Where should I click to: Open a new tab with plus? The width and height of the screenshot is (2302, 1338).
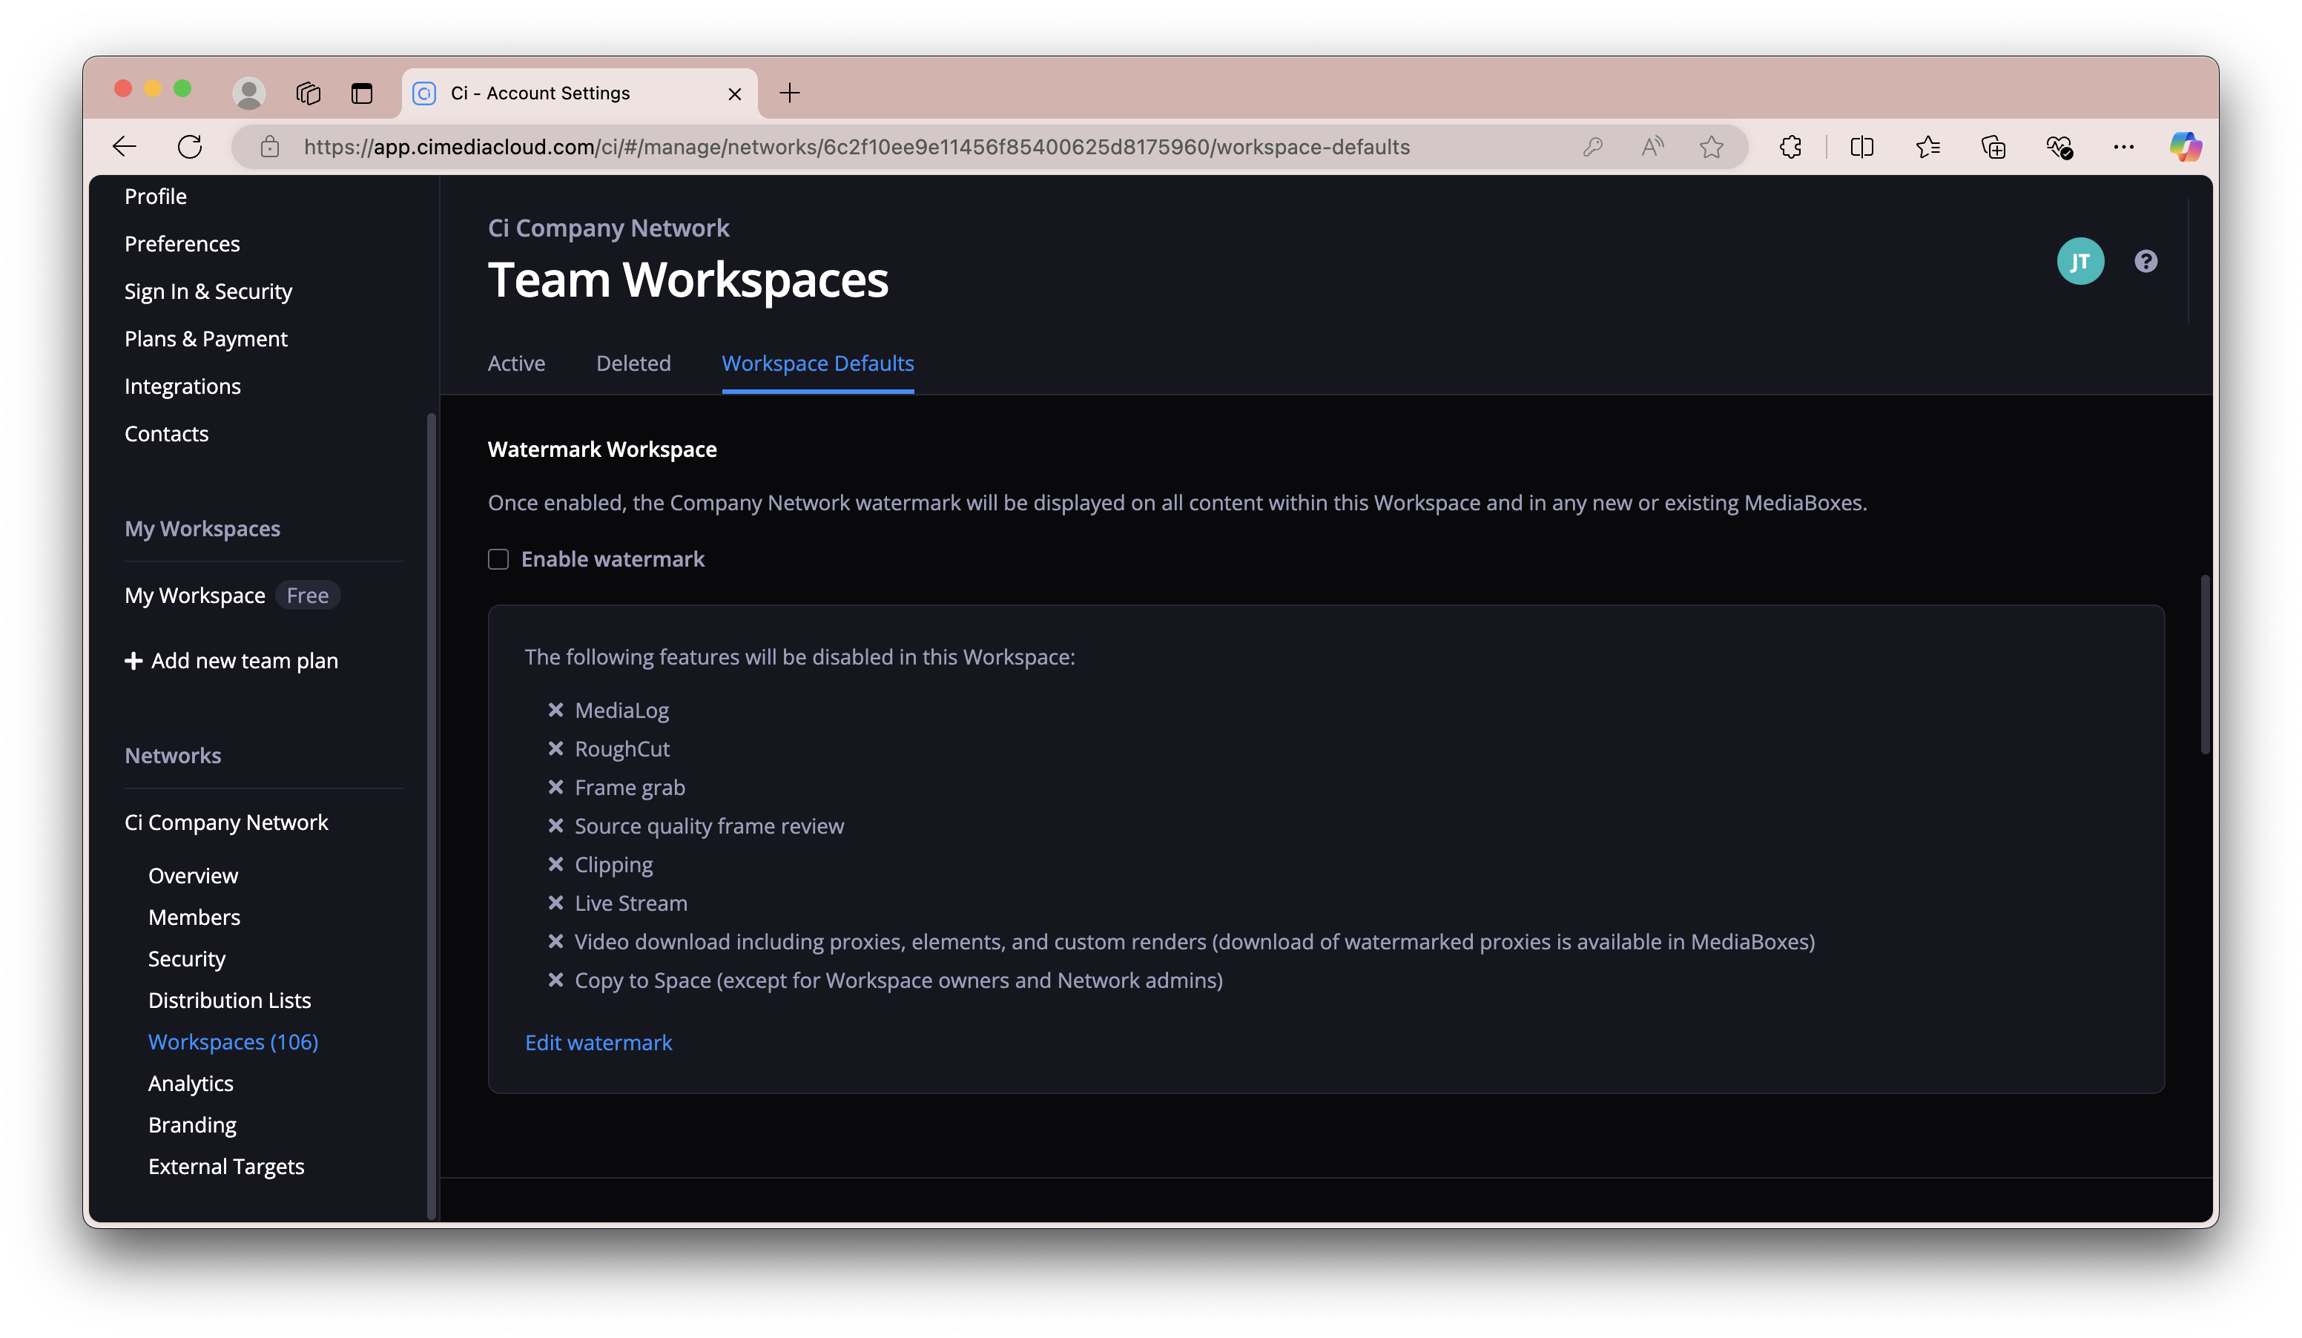click(x=790, y=93)
